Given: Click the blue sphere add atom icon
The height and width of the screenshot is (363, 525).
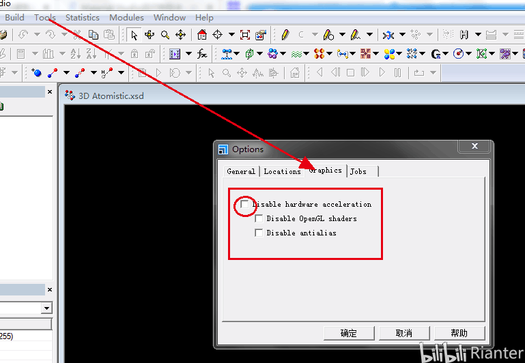Looking at the screenshot, I should coord(36,72).
